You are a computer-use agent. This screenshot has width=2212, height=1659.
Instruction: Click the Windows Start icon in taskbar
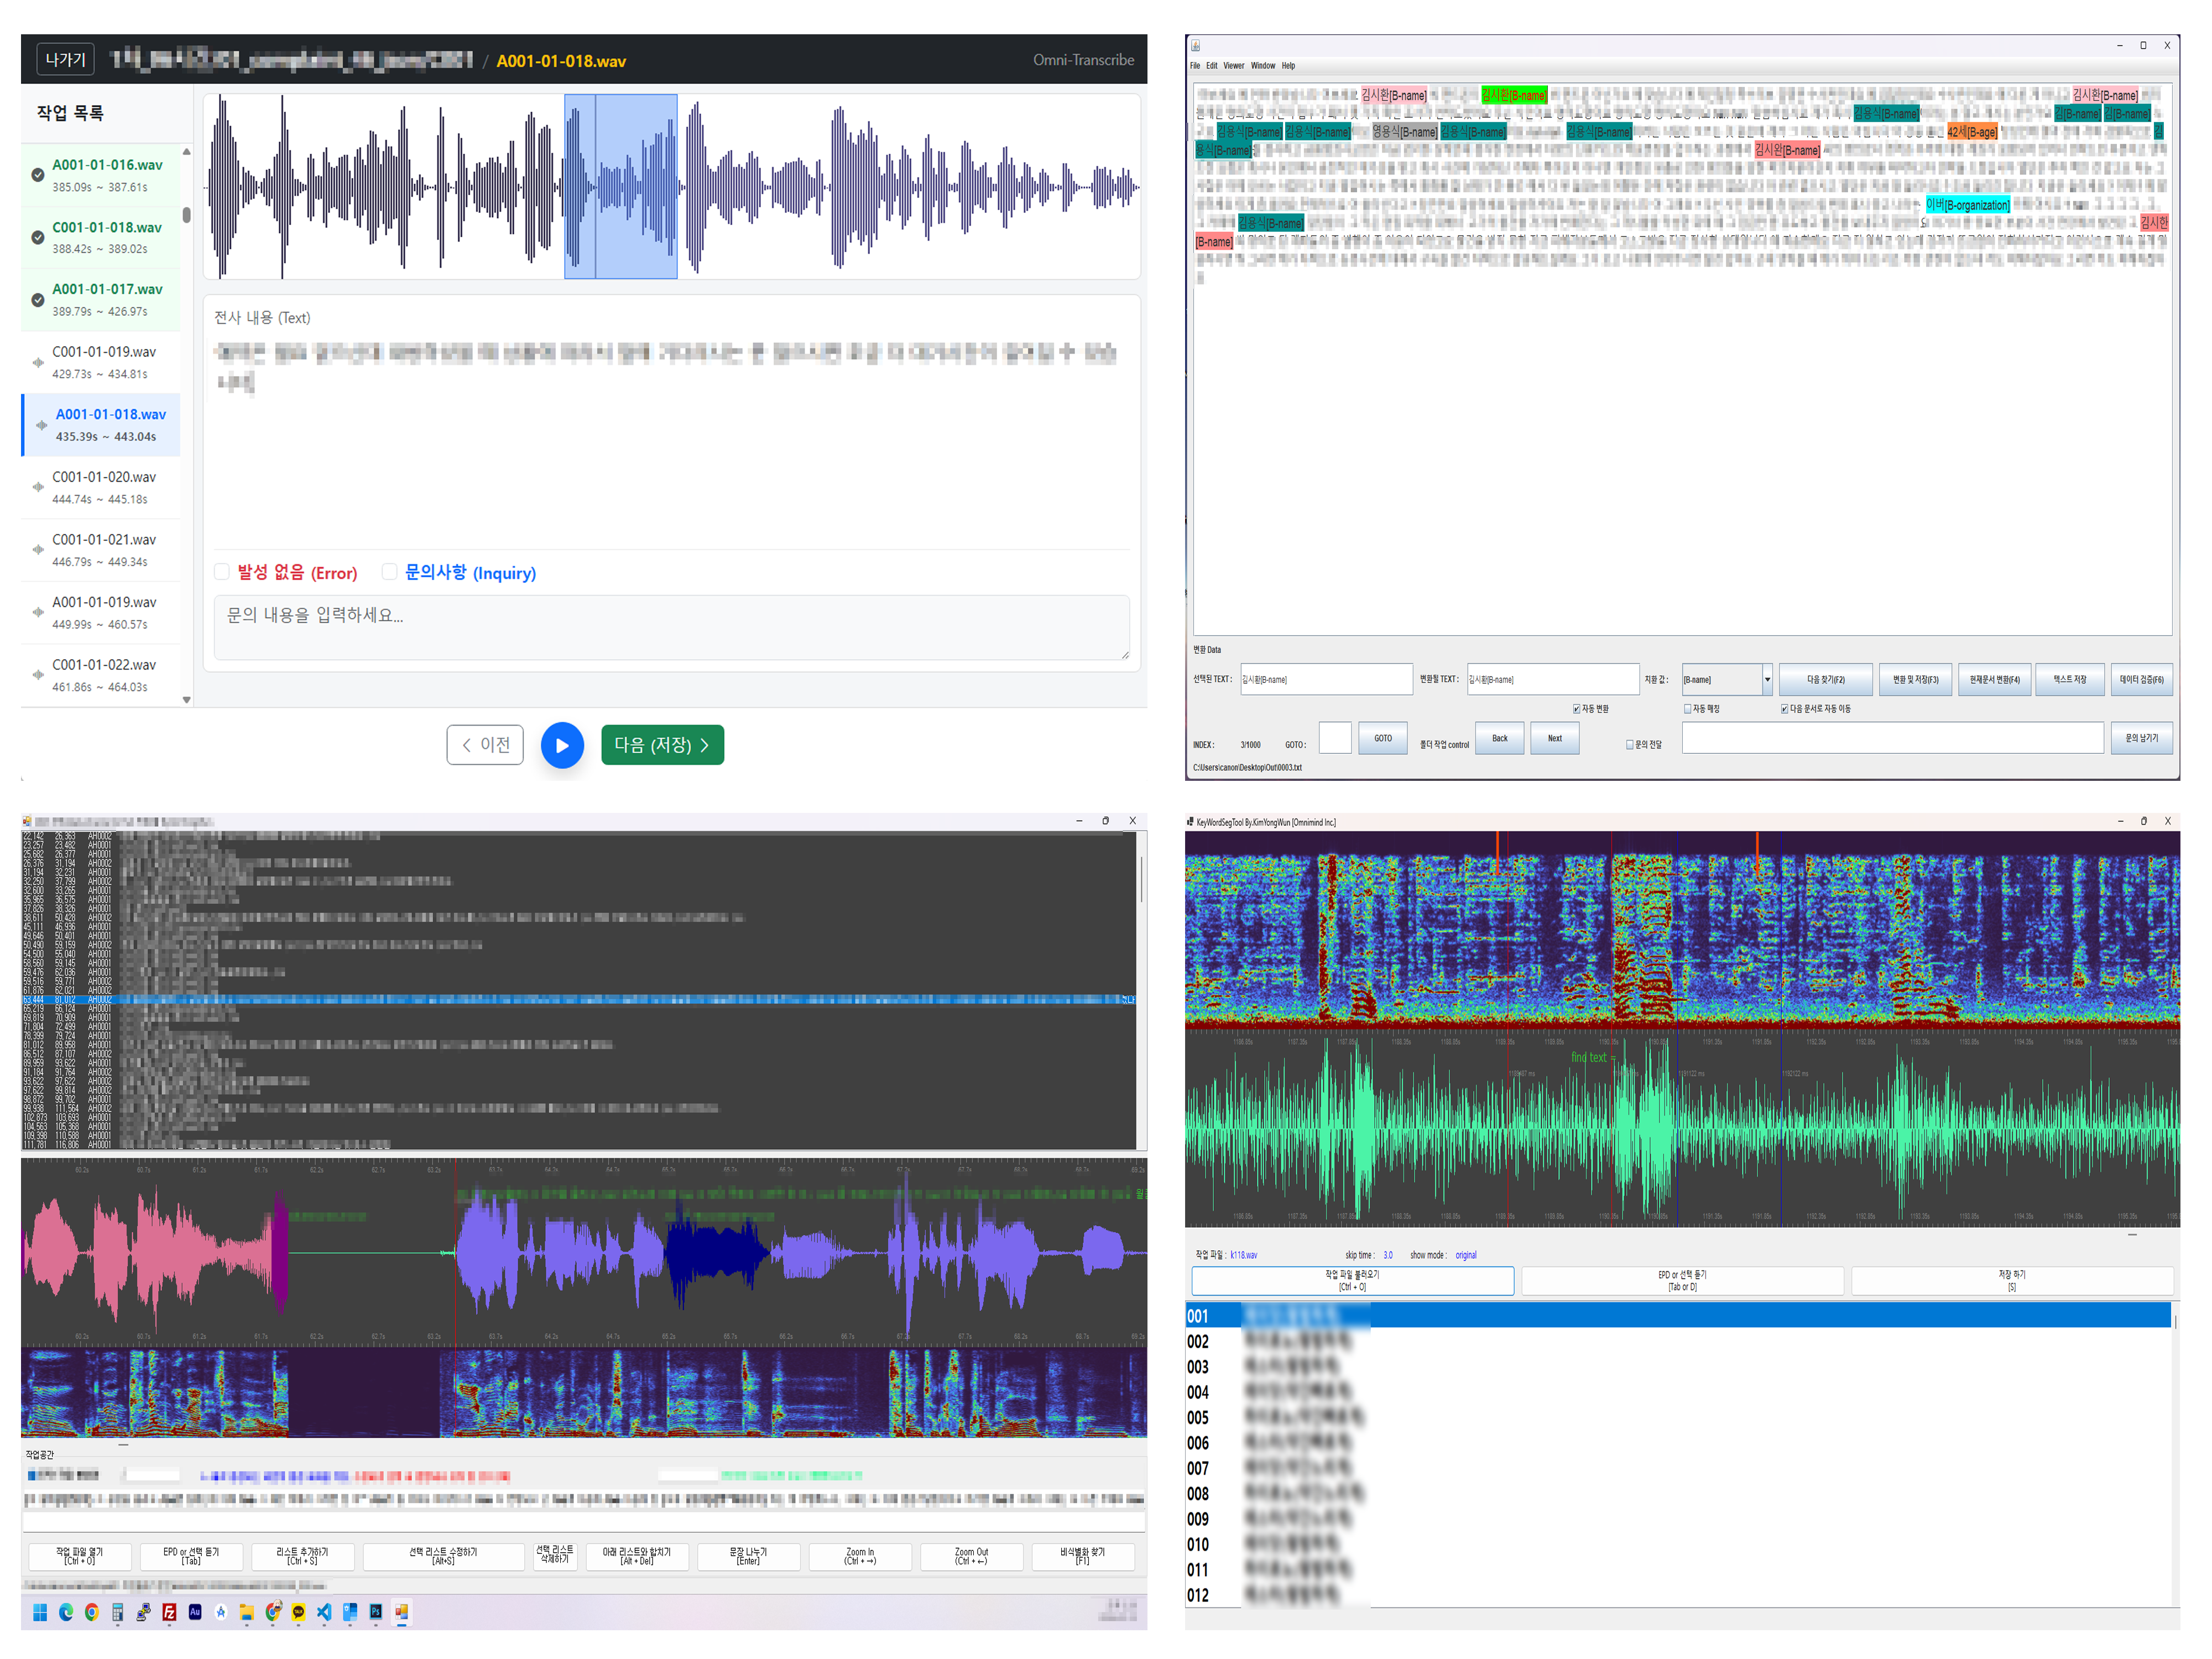pos(40,1611)
